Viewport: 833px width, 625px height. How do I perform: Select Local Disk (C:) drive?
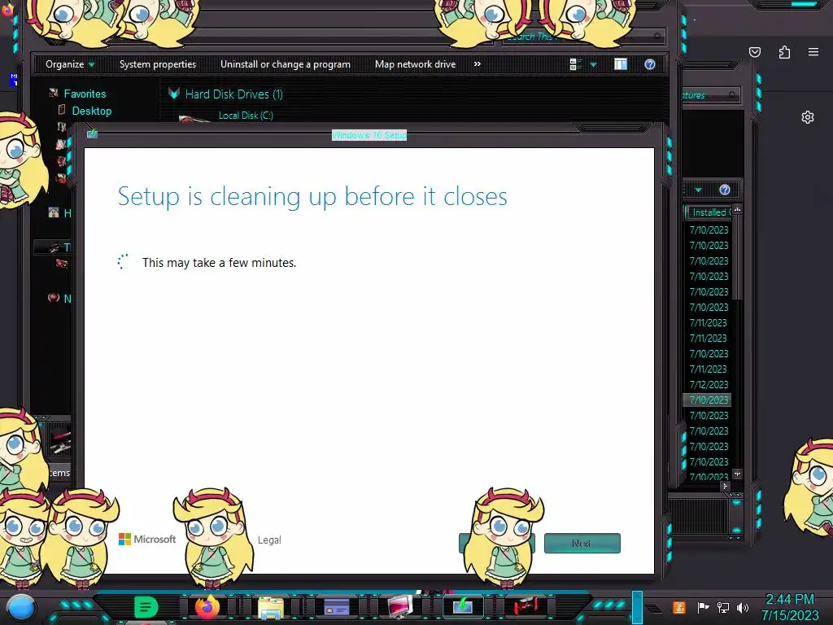pyautogui.click(x=246, y=116)
